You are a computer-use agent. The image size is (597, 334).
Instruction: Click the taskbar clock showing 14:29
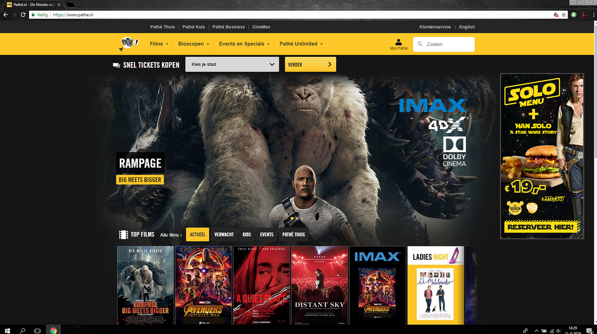pyautogui.click(x=572, y=330)
